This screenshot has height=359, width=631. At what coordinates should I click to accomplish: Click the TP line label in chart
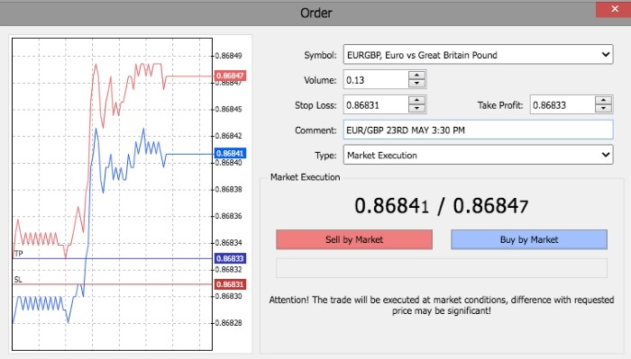coord(19,254)
